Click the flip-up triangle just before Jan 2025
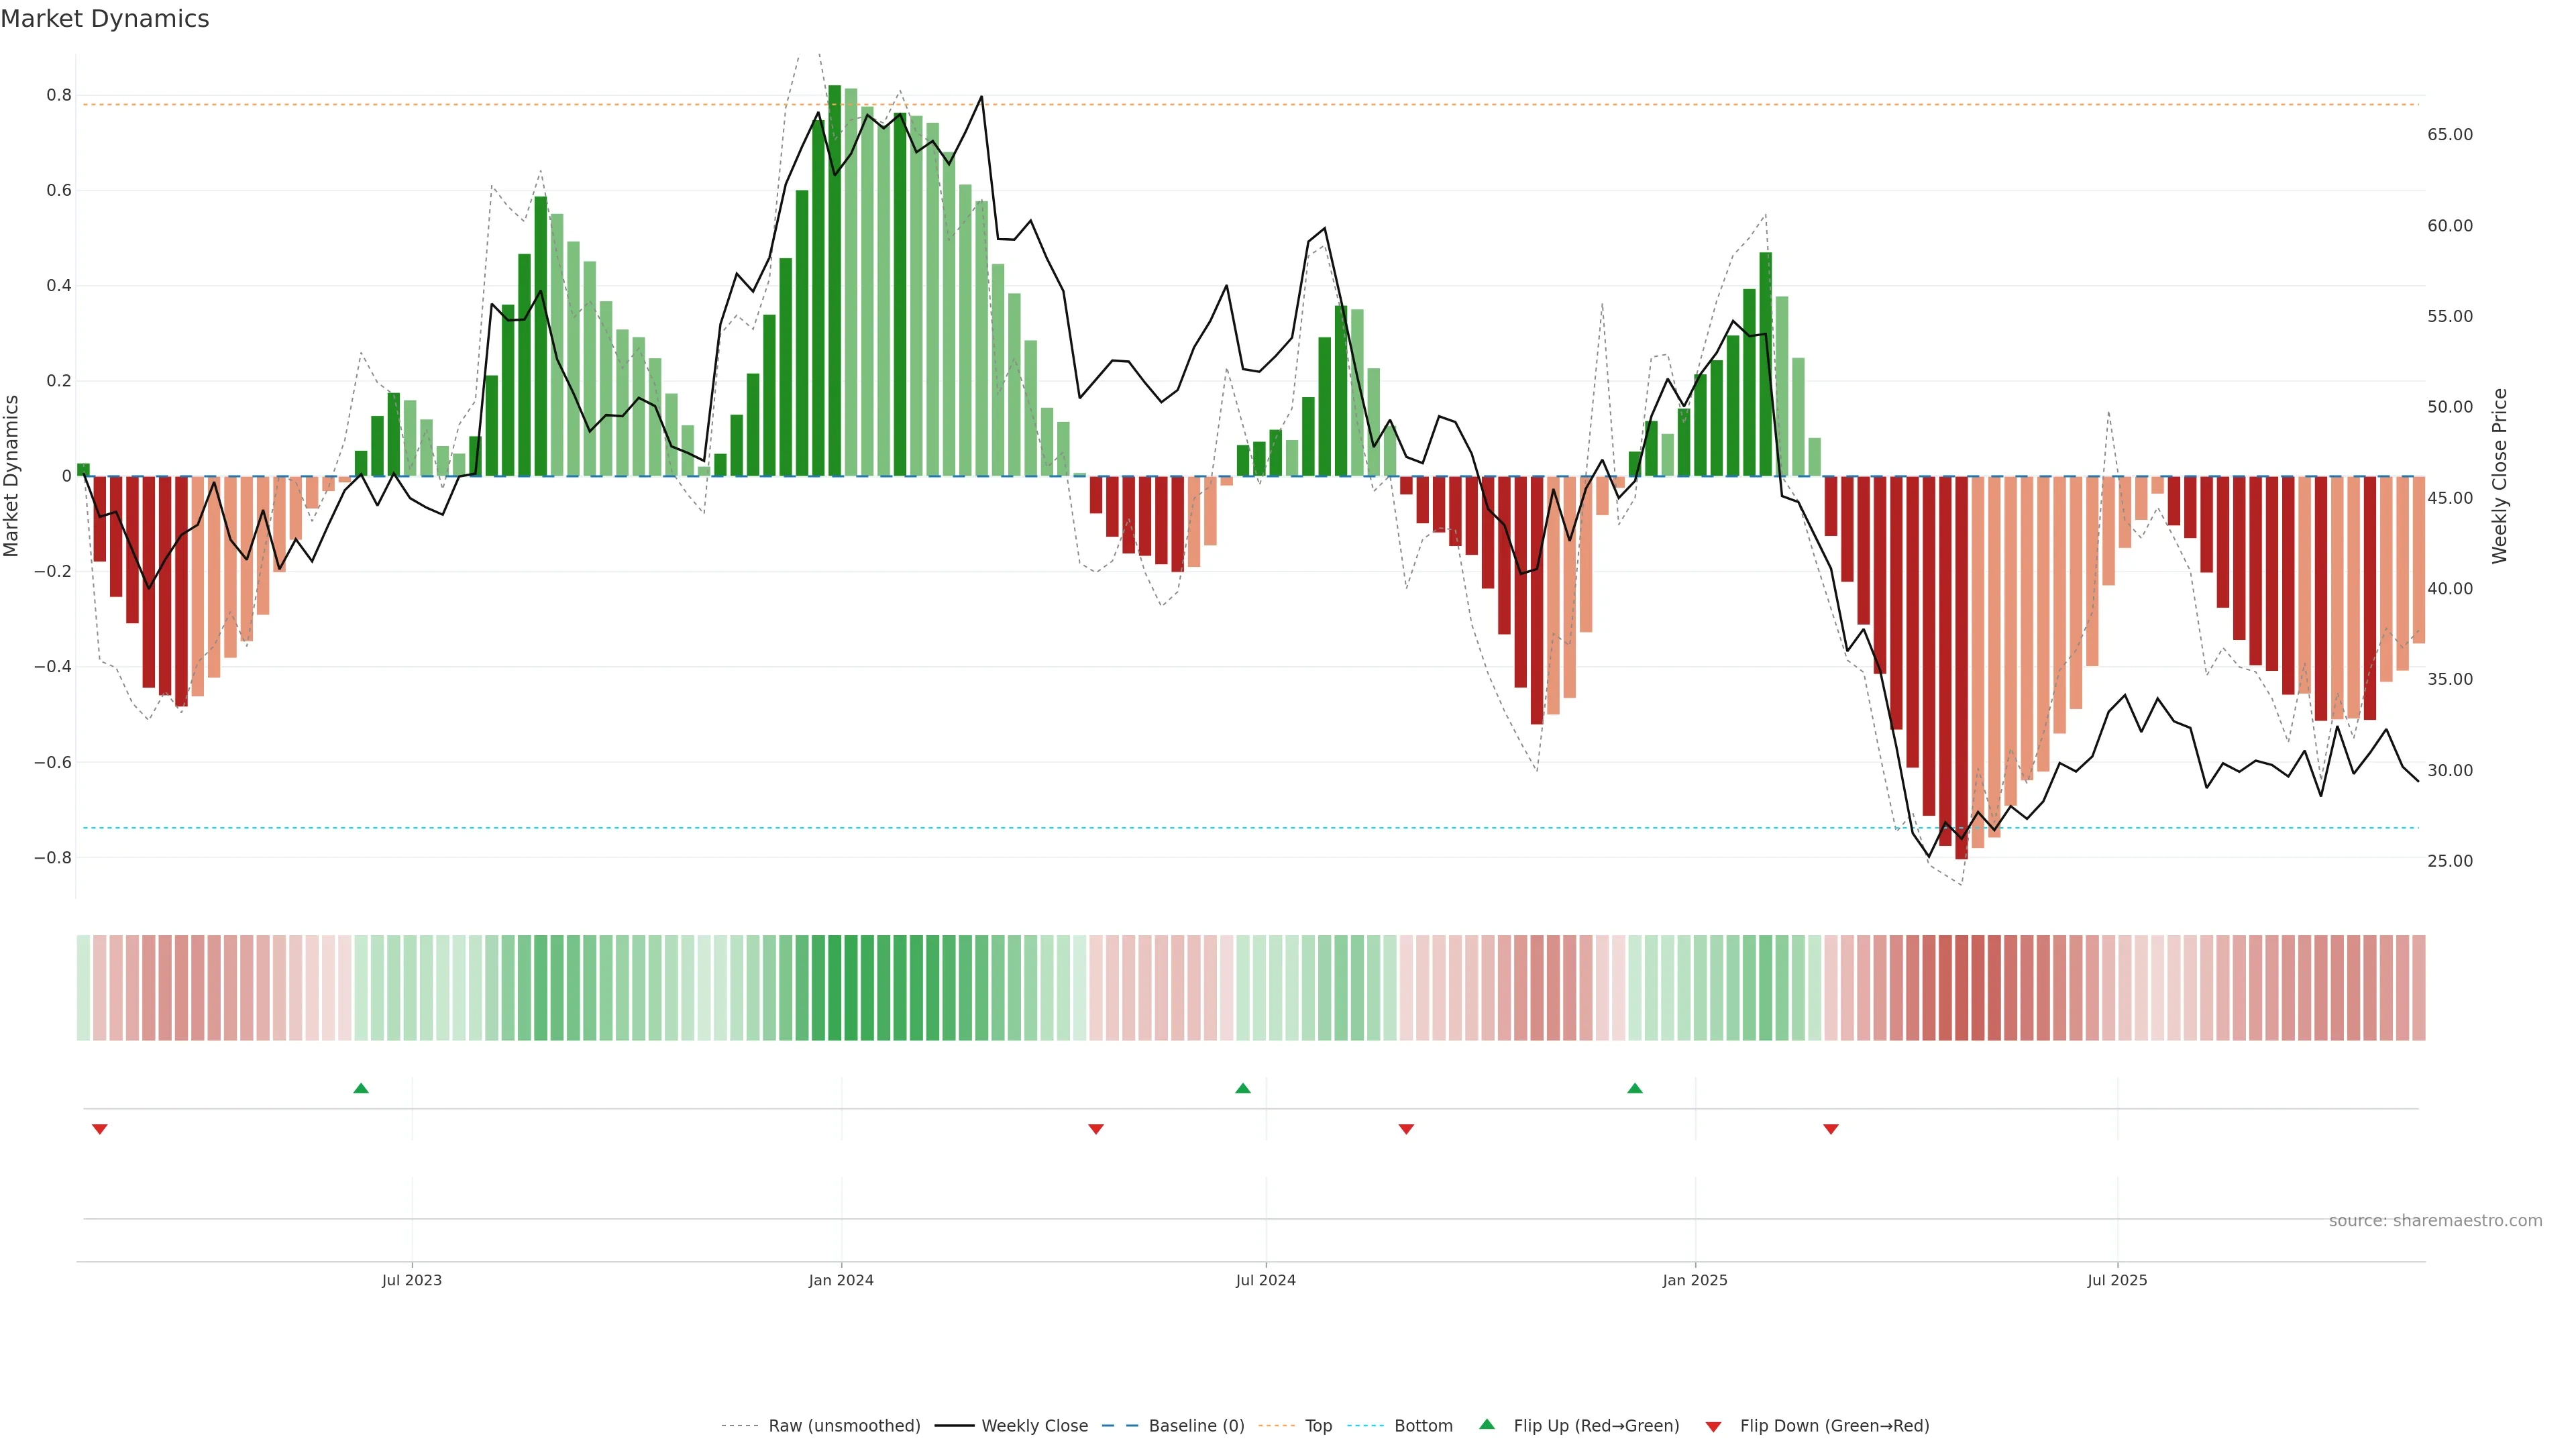2576x1449 pixels. (1635, 1088)
